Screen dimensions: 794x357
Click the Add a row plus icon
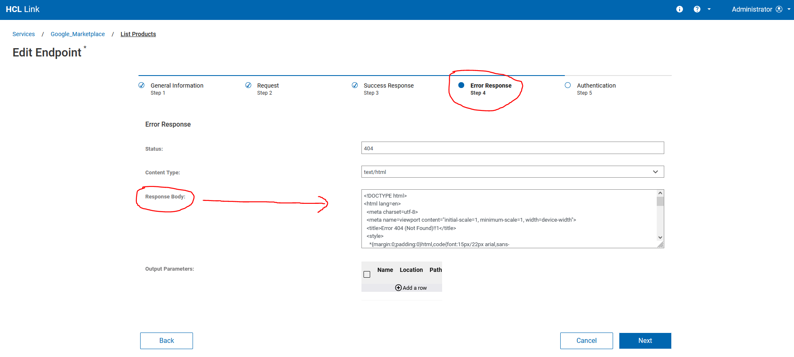pos(398,288)
